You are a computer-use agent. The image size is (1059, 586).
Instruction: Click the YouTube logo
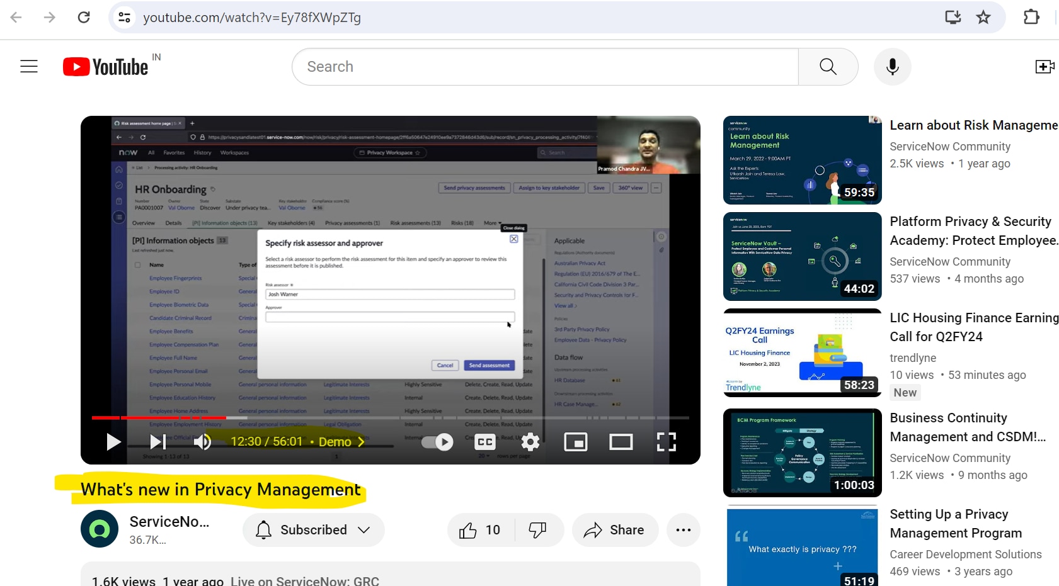tap(105, 66)
